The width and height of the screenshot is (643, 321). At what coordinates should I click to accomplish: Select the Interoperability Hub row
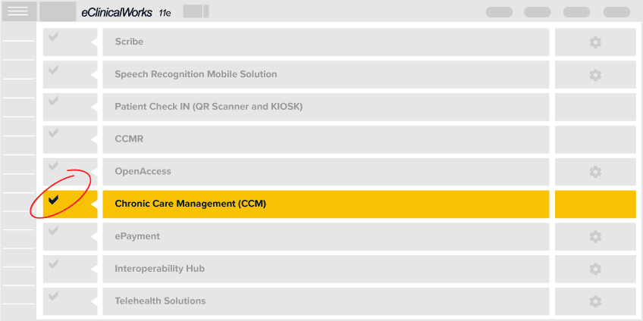click(325, 269)
